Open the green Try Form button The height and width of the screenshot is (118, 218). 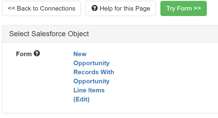click(x=183, y=8)
